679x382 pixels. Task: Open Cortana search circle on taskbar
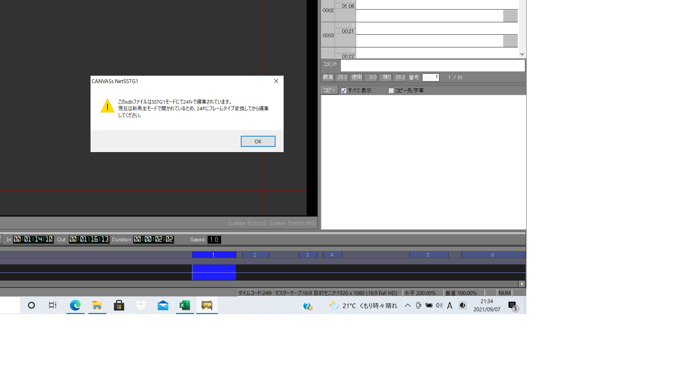31,306
